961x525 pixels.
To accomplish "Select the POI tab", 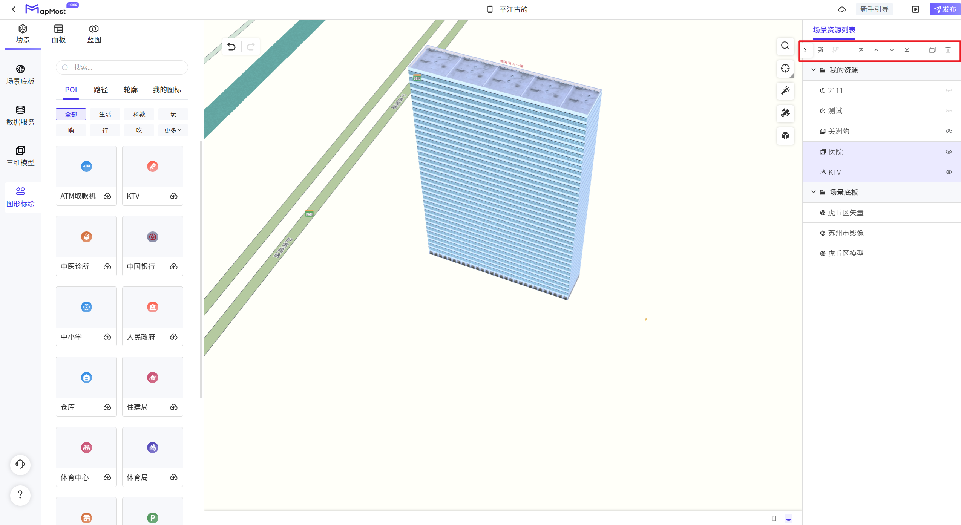I will pos(71,90).
